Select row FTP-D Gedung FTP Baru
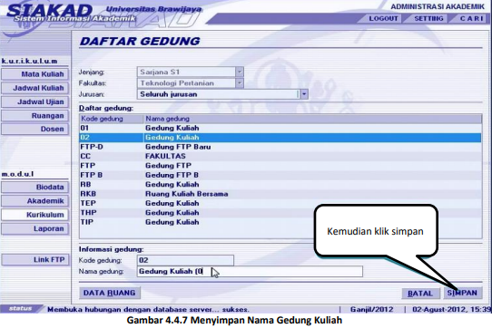This screenshot has height=328, width=492. 280,147
